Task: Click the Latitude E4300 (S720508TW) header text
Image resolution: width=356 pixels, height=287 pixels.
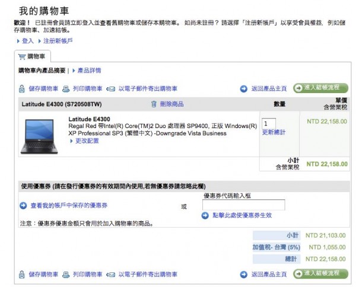Action: 62,104
